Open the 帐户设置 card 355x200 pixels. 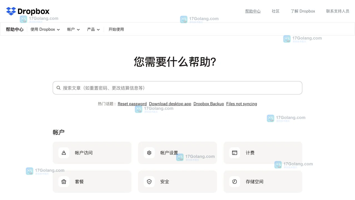(177, 153)
